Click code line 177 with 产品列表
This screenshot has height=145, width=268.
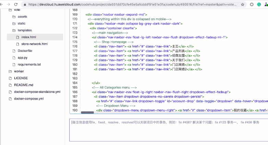pyautogui.click(x=147, y=51)
